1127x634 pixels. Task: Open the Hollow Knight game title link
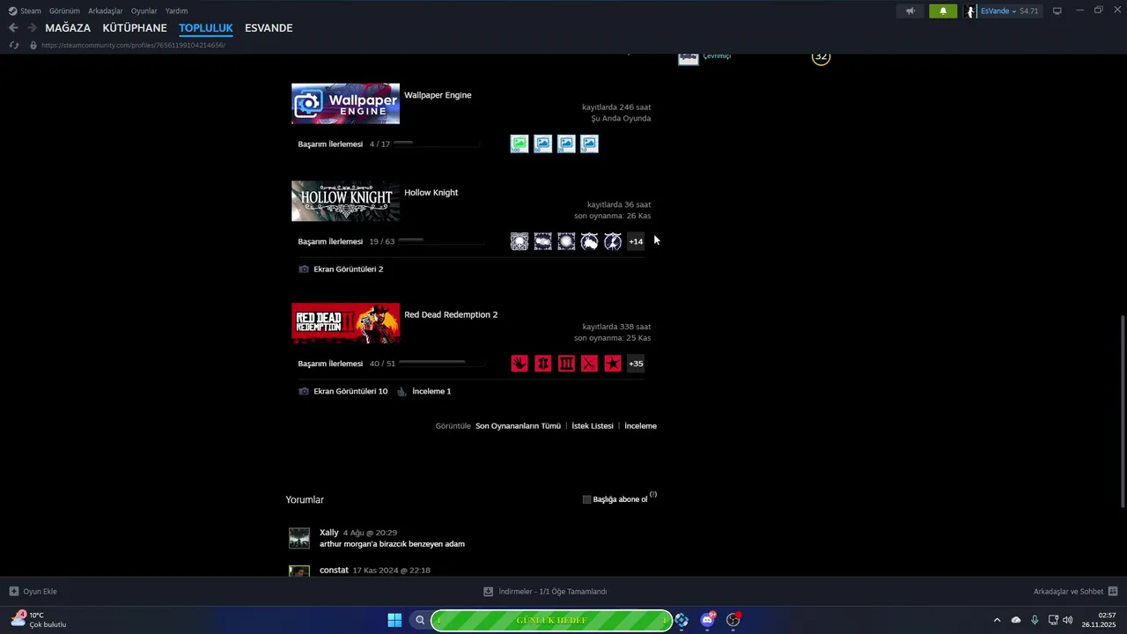pos(431,193)
